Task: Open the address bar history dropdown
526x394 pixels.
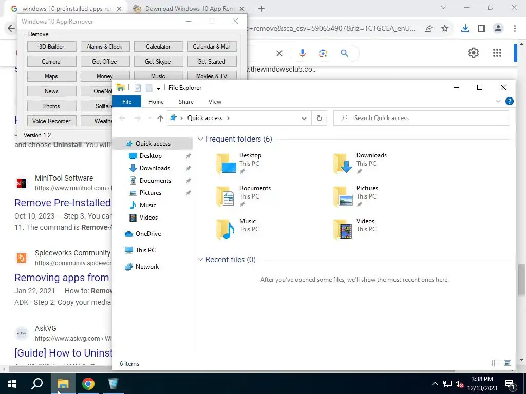Action: [304, 119]
